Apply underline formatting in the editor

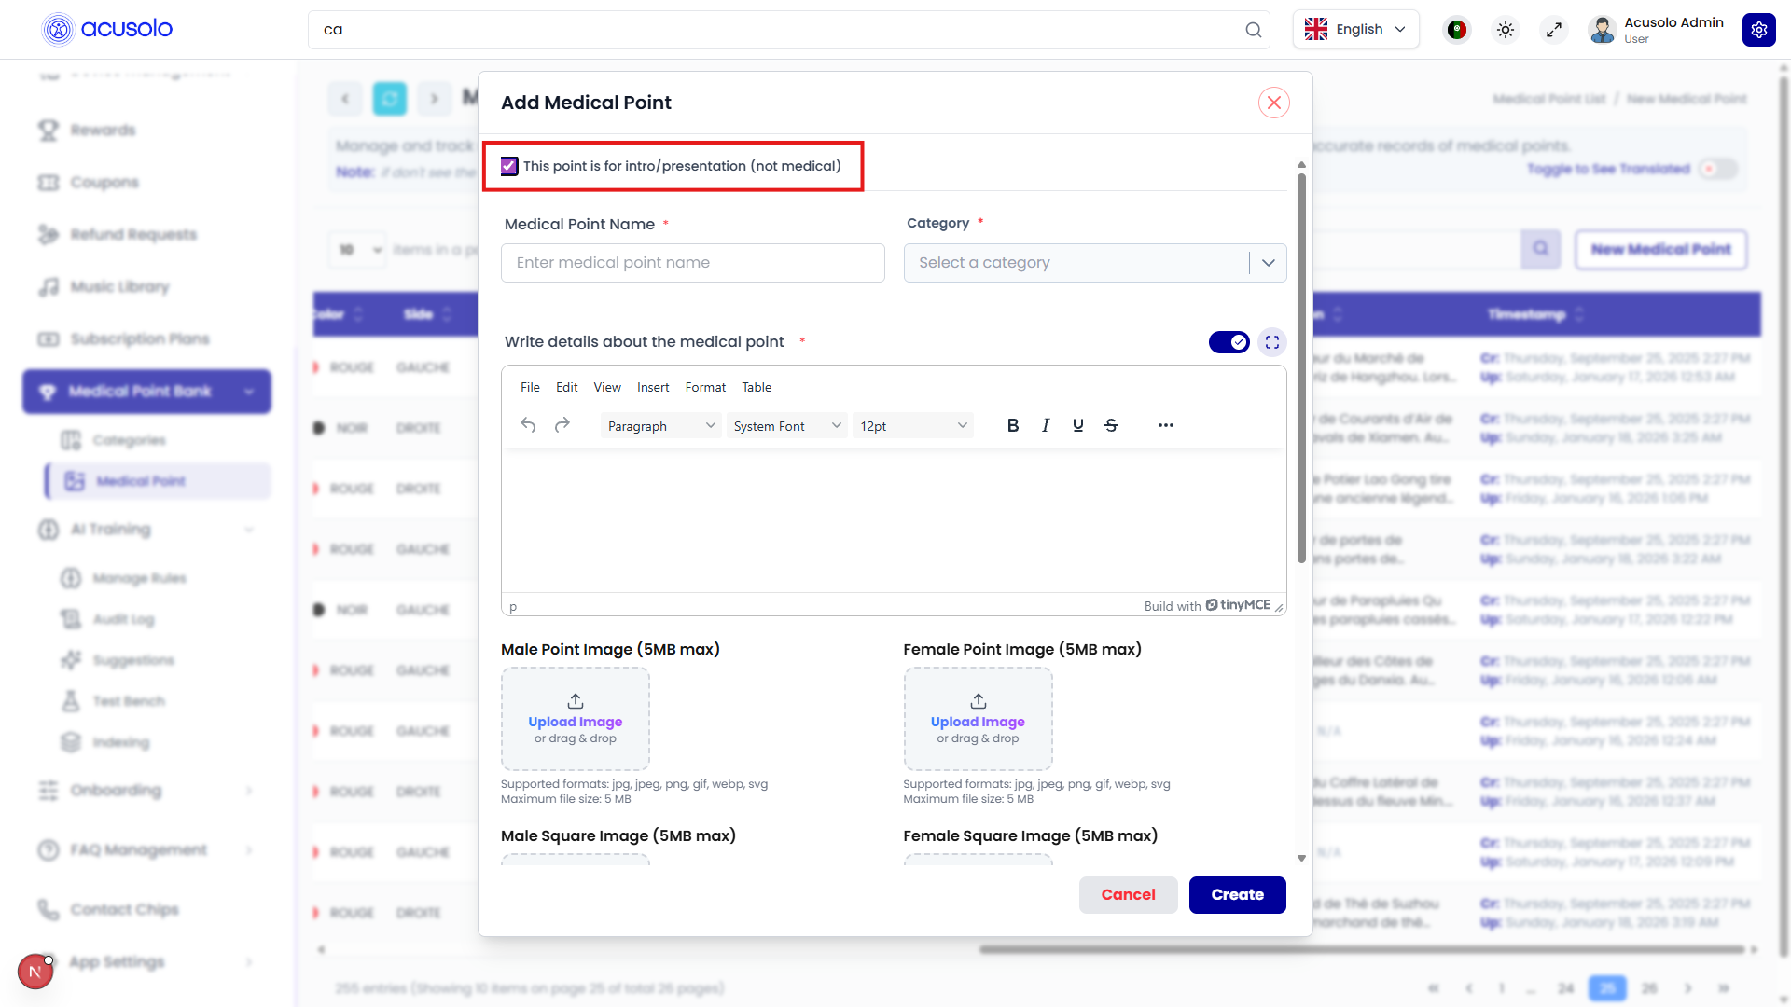pos(1078,425)
